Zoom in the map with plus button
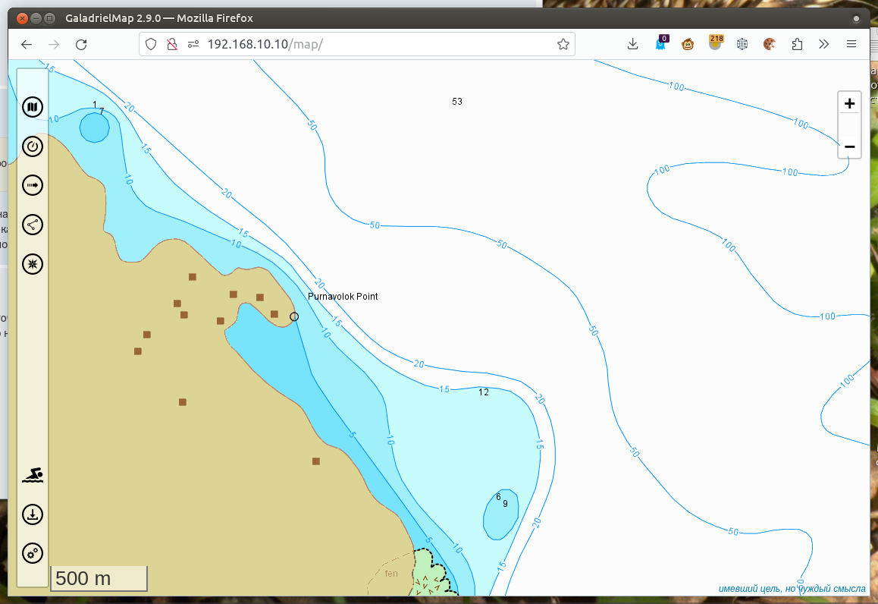 849,104
